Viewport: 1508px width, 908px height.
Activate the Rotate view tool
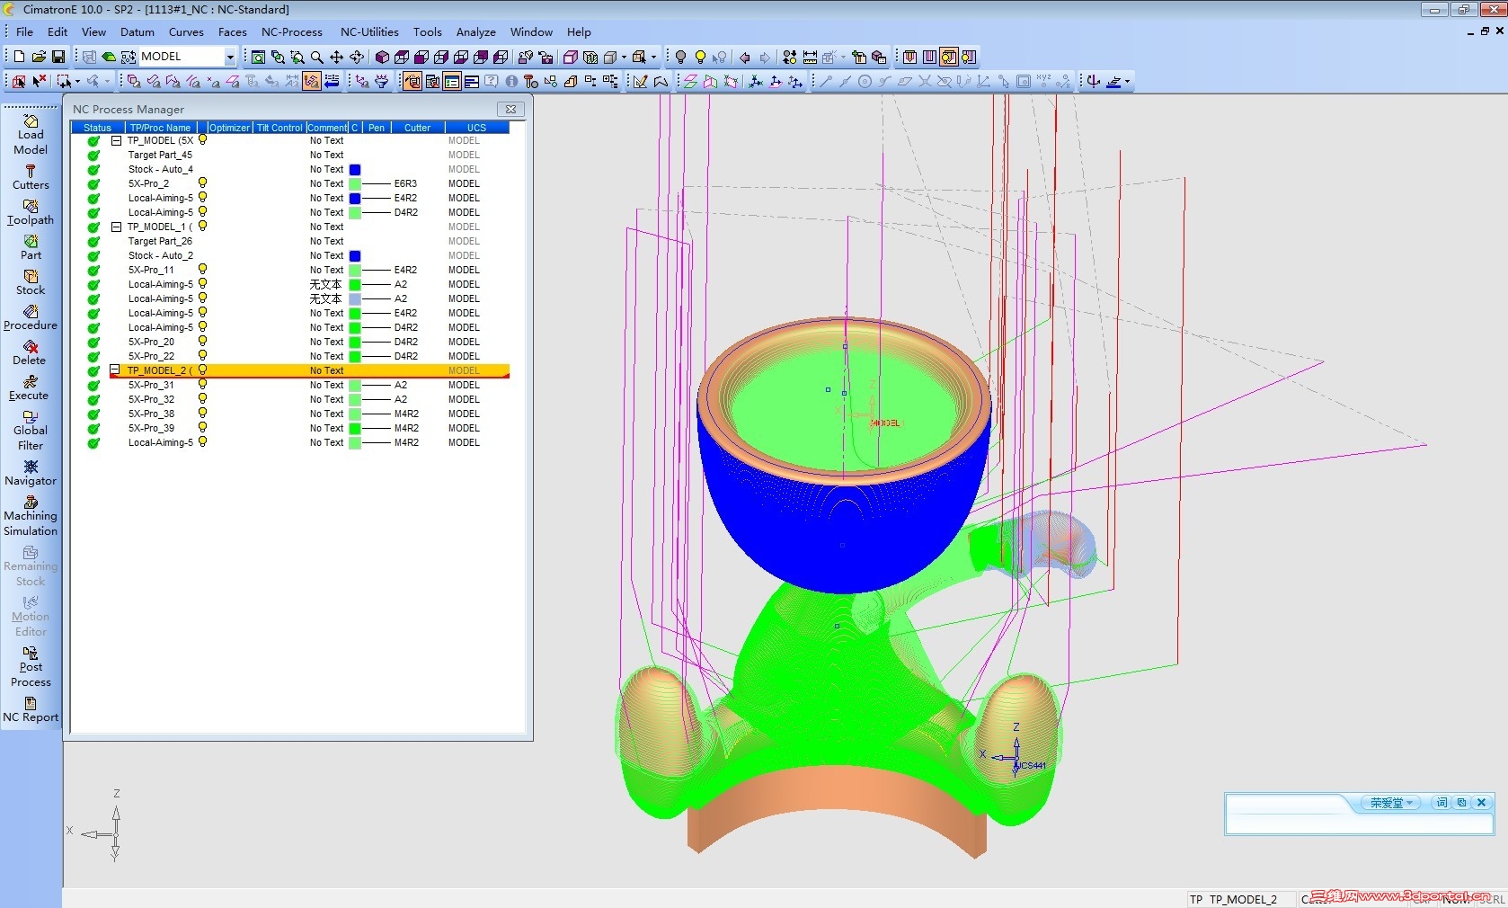[357, 57]
